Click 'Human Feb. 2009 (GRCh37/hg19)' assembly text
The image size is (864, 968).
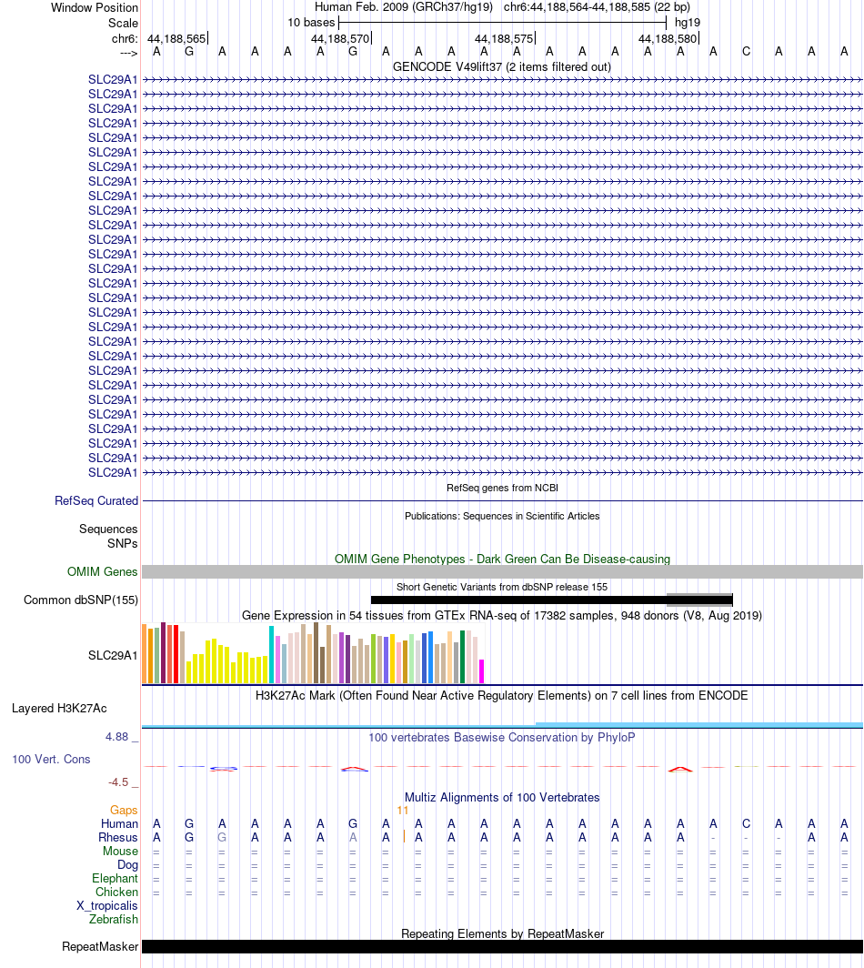tap(404, 6)
